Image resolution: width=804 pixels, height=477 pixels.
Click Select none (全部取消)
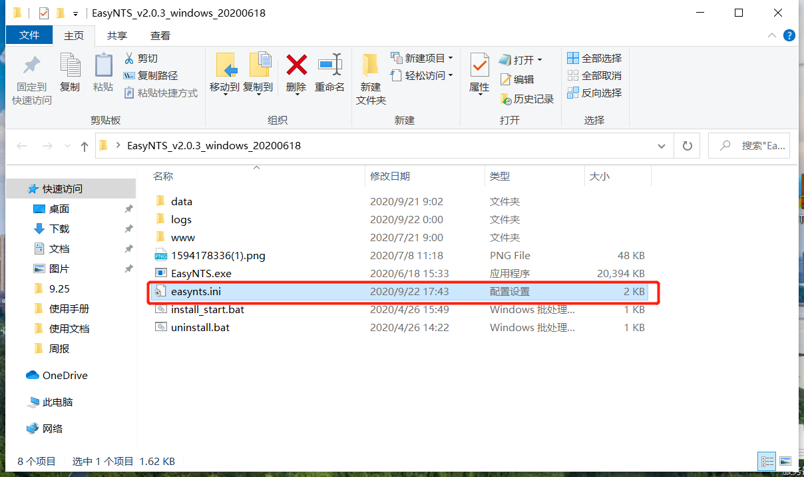594,75
